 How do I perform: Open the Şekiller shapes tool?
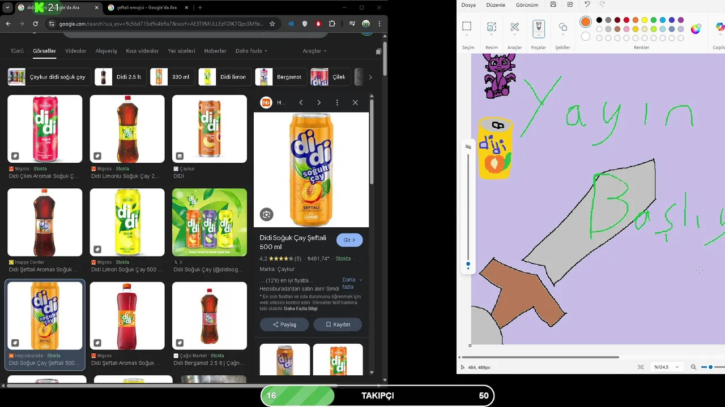[562, 27]
